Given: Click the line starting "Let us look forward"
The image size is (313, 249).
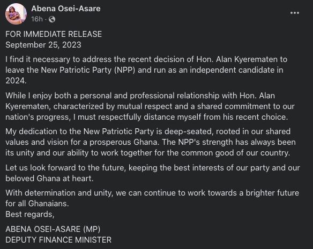Looking at the screenshot, I should point(153,168).
